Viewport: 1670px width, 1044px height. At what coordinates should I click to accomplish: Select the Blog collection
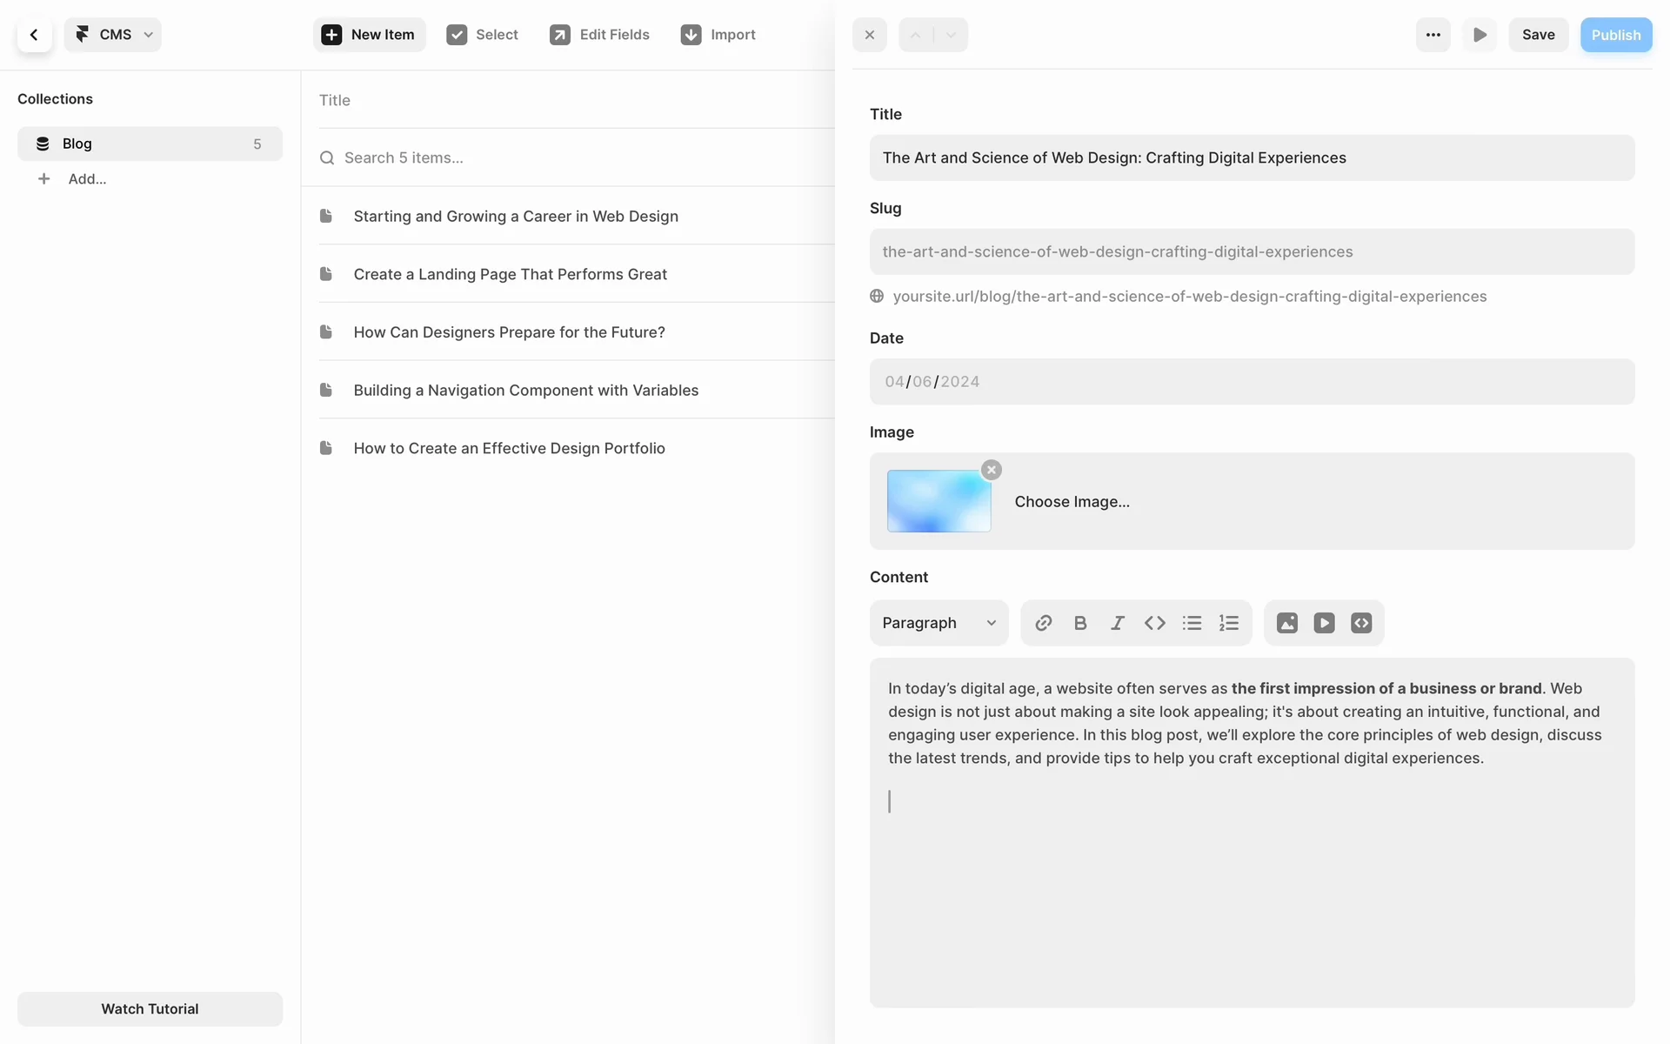[x=150, y=144]
